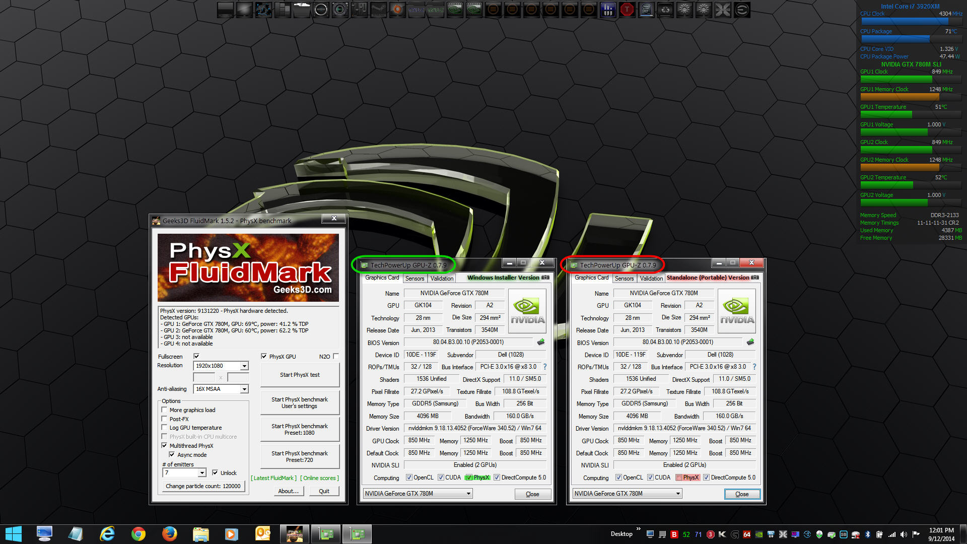The image size is (967, 544).
Task: Enable More graphics load option
Action: (x=164, y=410)
